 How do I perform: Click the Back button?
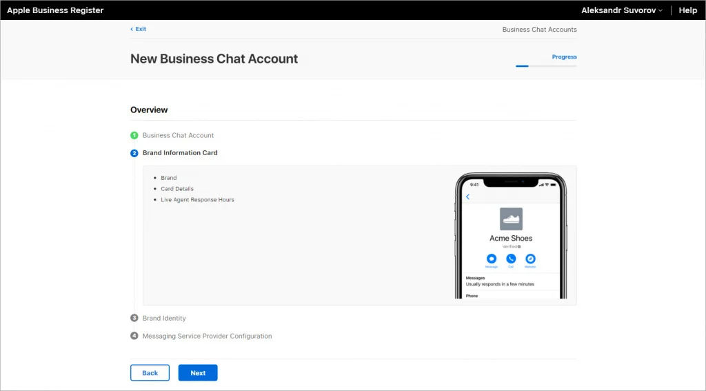click(x=150, y=372)
